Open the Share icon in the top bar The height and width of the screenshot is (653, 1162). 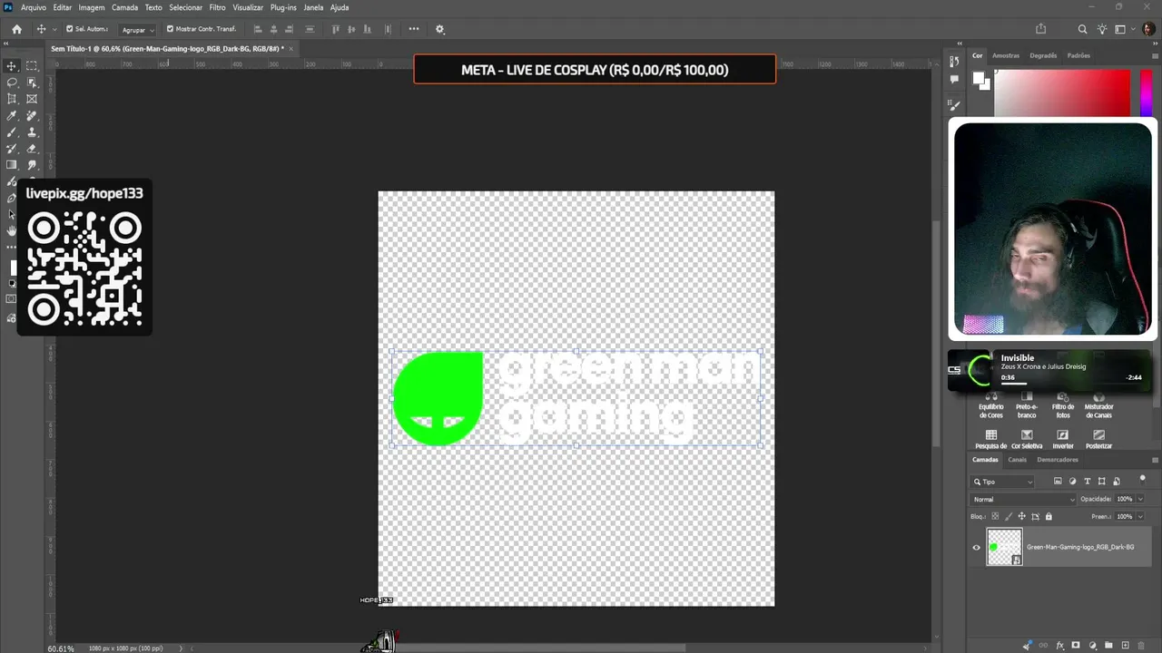click(x=1041, y=29)
